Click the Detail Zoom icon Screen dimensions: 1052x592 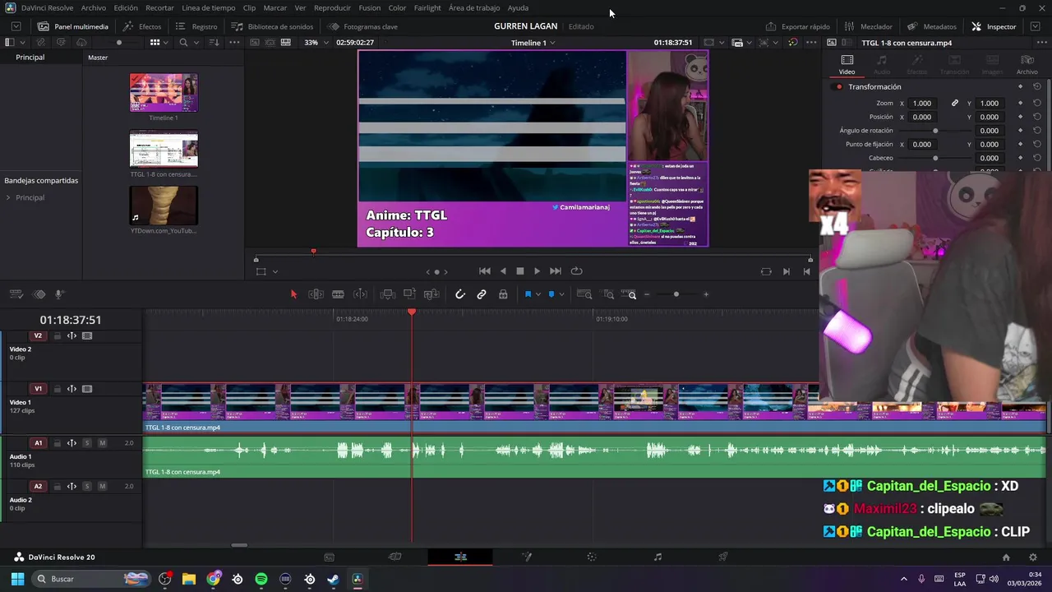pyautogui.click(x=608, y=294)
